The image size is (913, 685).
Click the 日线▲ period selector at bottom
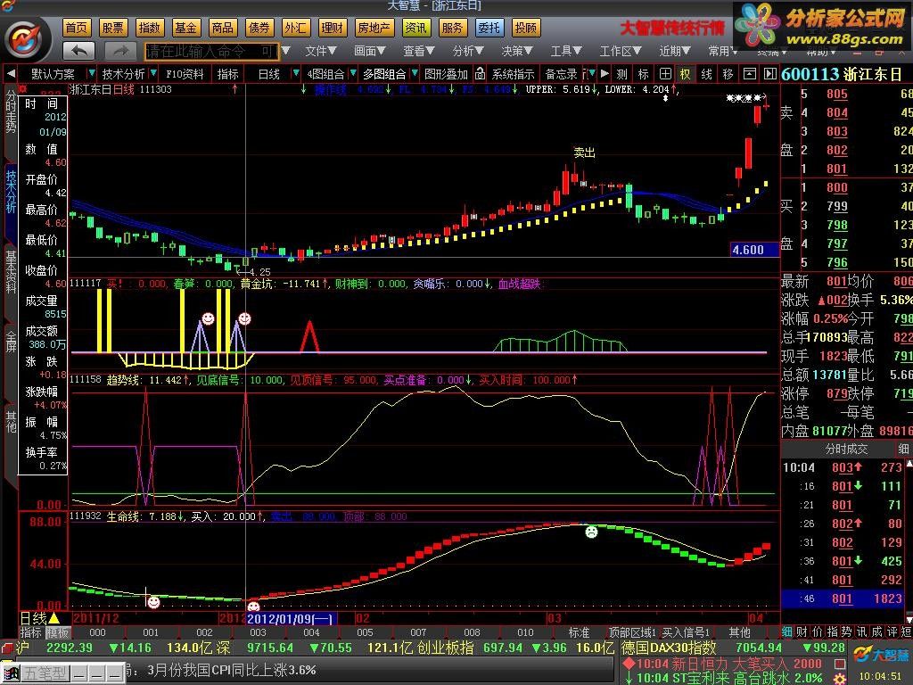39,618
